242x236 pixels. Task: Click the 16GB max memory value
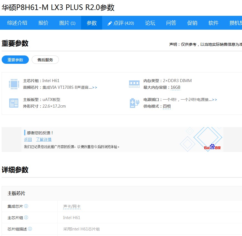point(175,87)
